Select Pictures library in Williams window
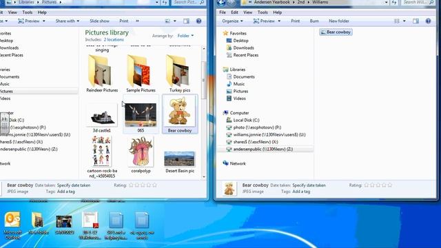 click(237, 92)
